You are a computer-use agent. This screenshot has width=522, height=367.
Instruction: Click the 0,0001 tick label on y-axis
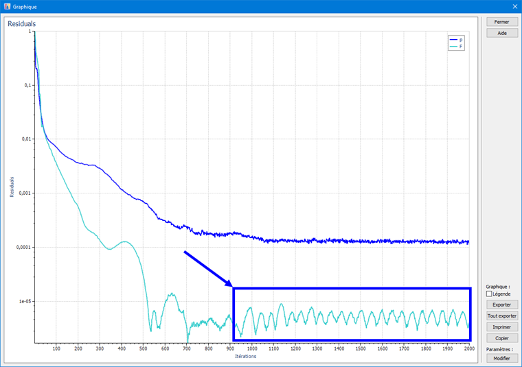click(23, 247)
